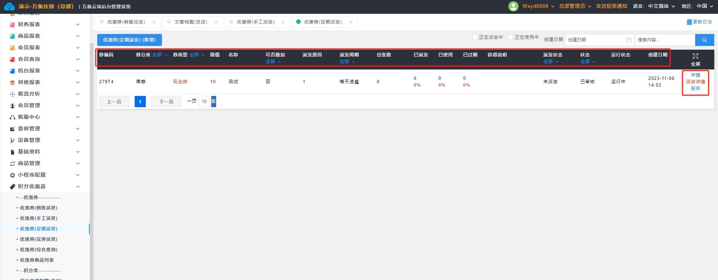Click the 积分优惠券 tag icon
This screenshot has height=280, width=718.
(12, 187)
